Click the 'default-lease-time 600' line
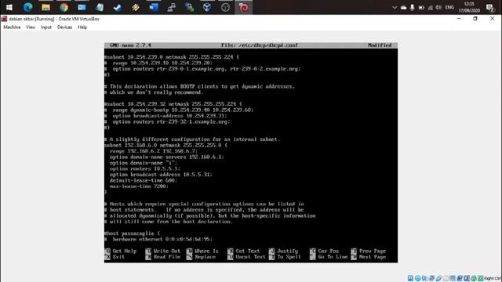The image size is (502, 282). coord(143,180)
